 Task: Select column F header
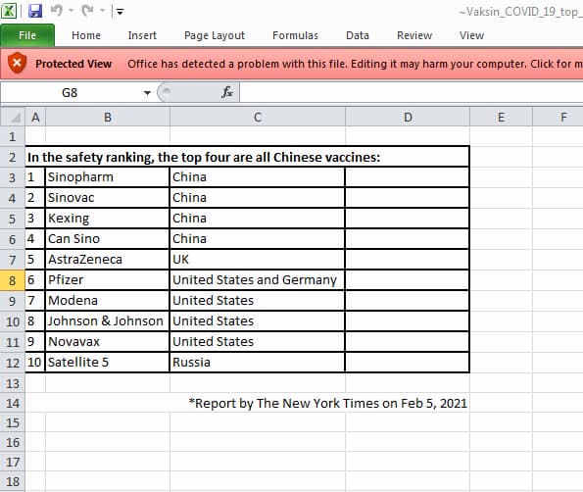[x=559, y=118]
